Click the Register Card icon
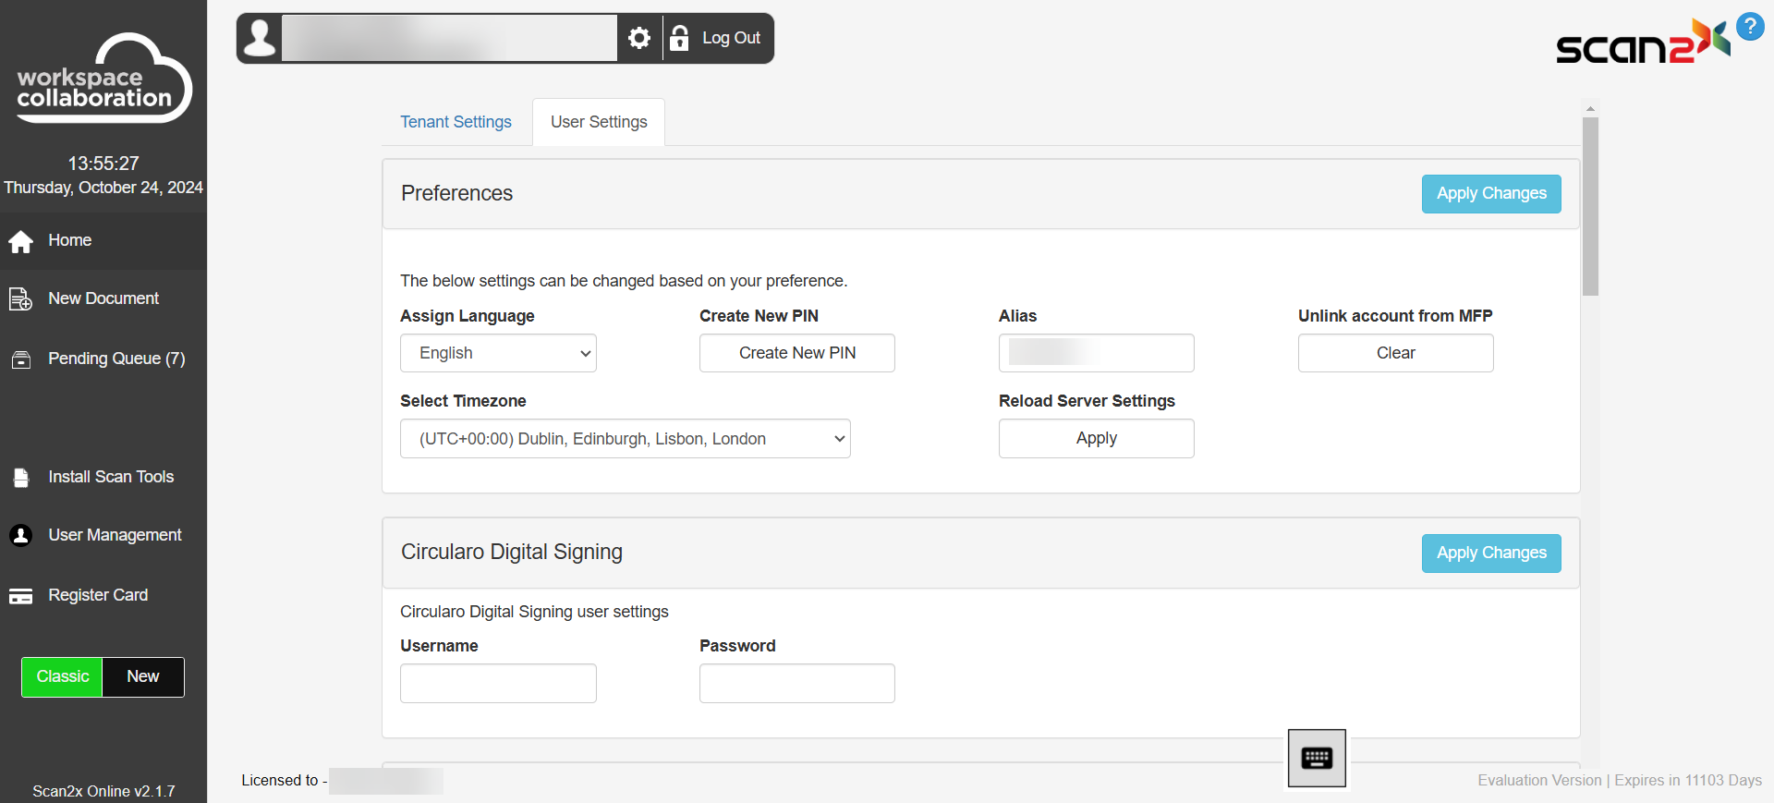Image resolution: width=1774 pixels, height=803 pixels. tap(20, 596)
